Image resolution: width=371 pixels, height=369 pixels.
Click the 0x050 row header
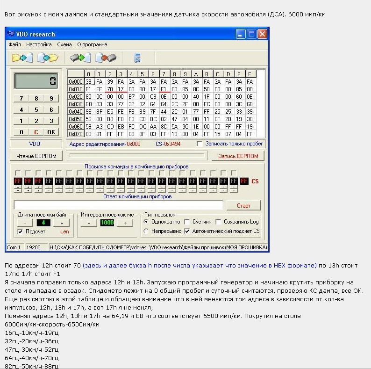click(x=76, y=119)
